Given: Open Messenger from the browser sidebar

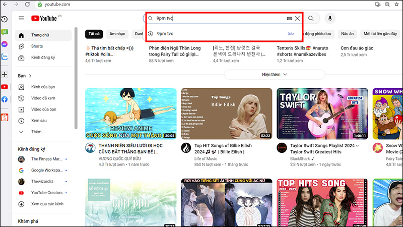Looking at the screenshot, I should (5, 44).
